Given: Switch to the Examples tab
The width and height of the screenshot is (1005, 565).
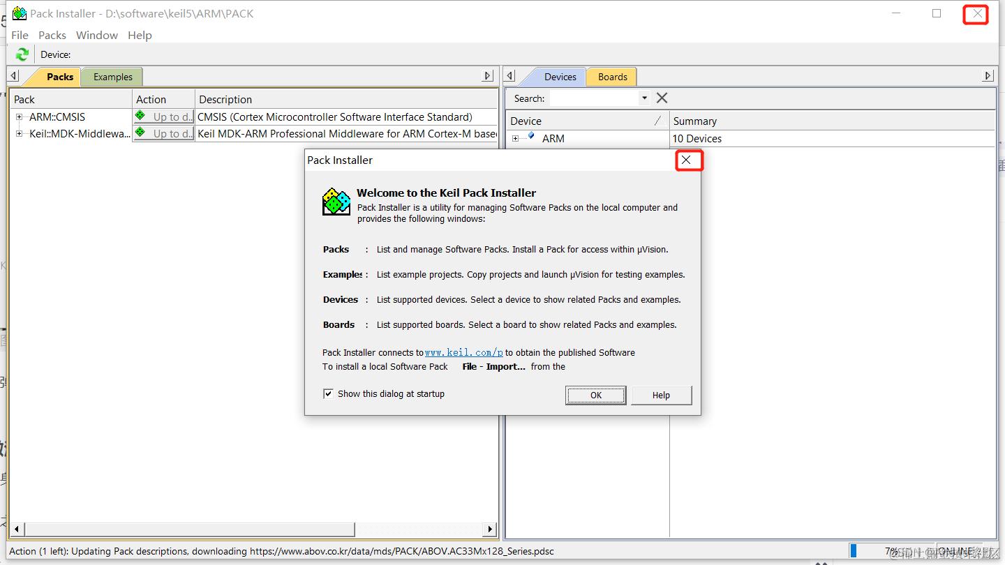Looking at the screenshot, I should (x=113, y=77).
